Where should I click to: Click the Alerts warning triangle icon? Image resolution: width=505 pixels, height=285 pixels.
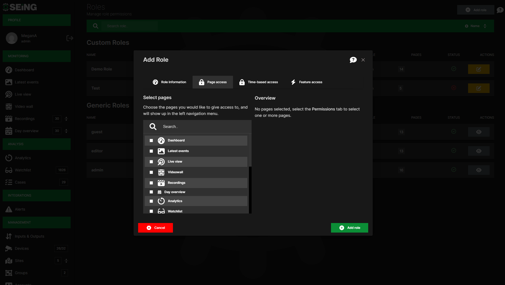(x=9, y=209)
